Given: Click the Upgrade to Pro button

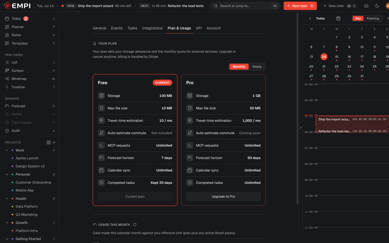Looking at the screenshot, I should (x=223, y=197).
